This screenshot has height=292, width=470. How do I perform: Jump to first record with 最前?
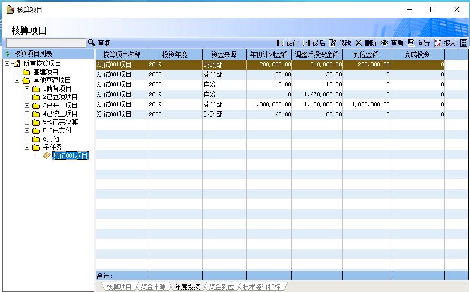(x=287, y=43)
